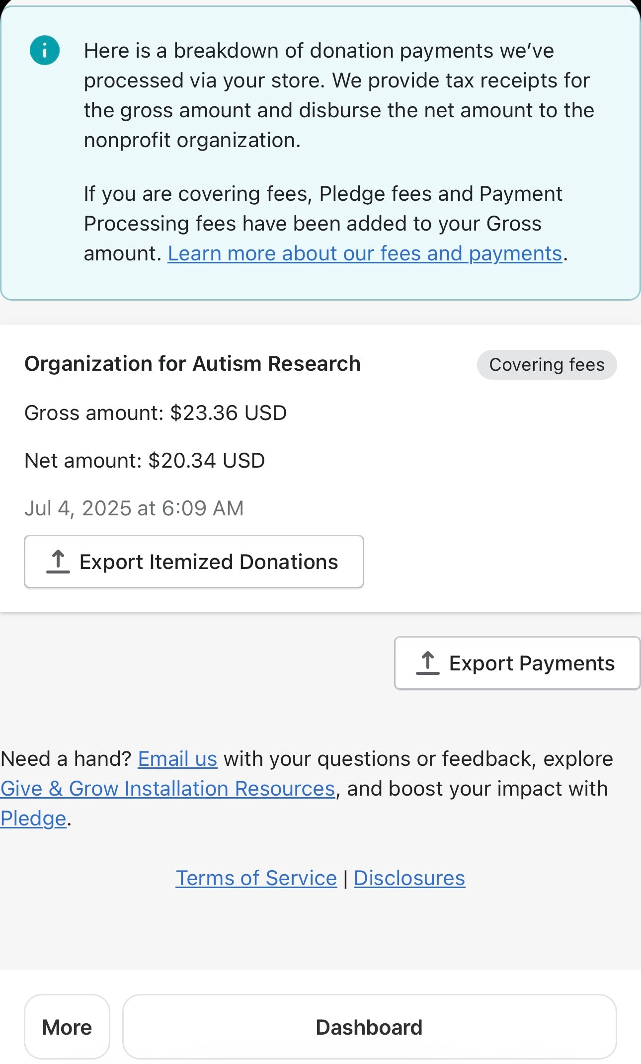The image size is (641, 1064).
Task: Click the upload arrow icon beside Export Payments
Action: 428,663
